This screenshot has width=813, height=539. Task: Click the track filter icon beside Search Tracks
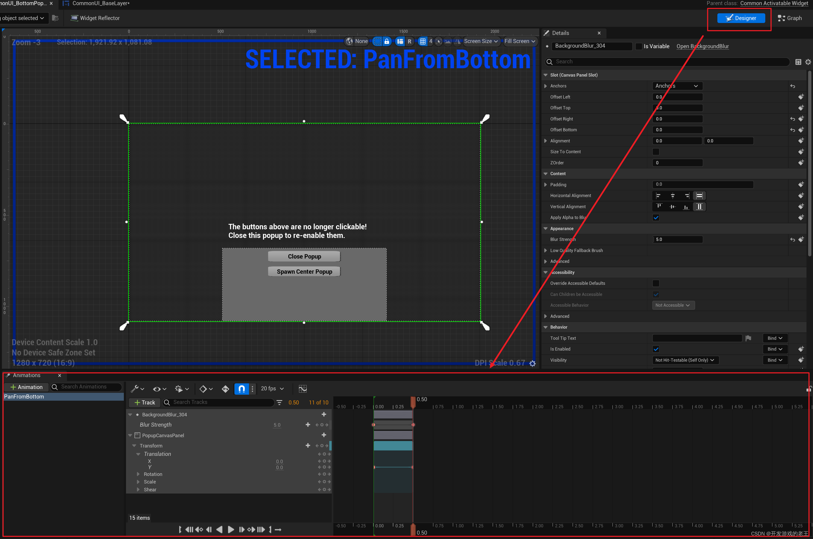pyautogui.click(x=279, y=403)
